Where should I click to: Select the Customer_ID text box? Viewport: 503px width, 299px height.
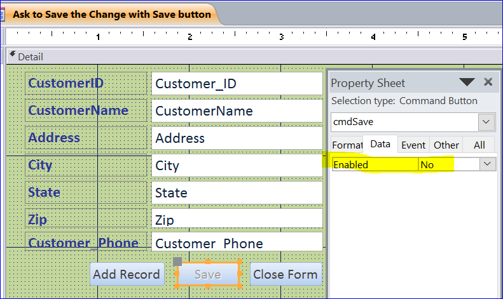pyautogui.click(x=237, y=84)
